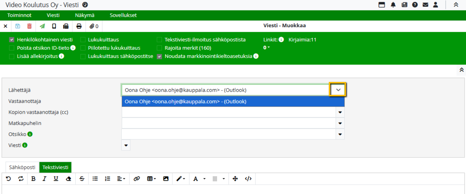Open the Toiminnot menu
The image size is (466, 194).
click(x=19, y=15)
